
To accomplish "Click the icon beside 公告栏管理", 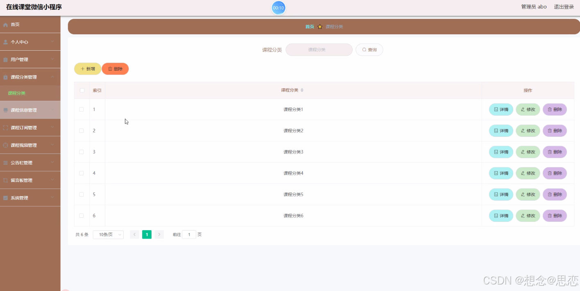I will point(5,163).
